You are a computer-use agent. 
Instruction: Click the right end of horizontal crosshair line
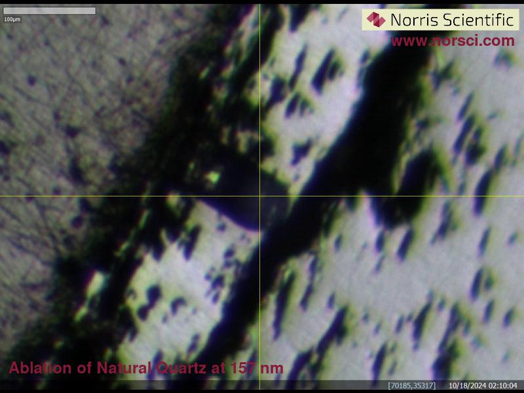521,196
